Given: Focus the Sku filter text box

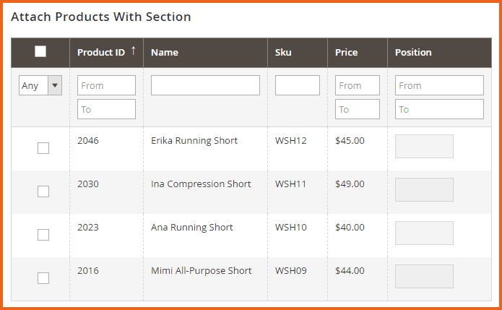Looking at the screenshot, I should 297,85.
